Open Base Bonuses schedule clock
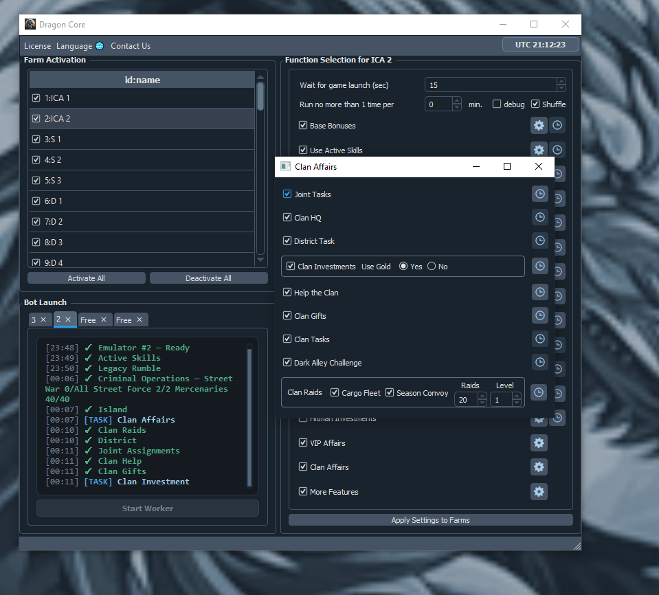Viewport: 659px width, 595px height. point(557,125)
